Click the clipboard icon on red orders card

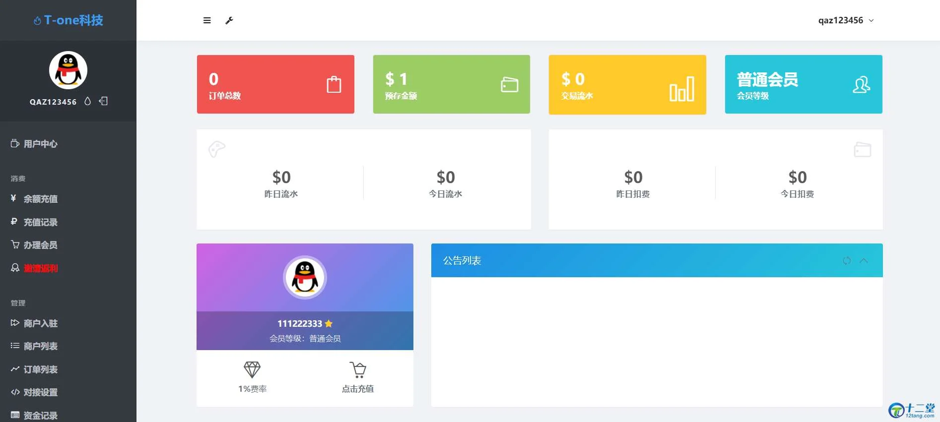click(334, 85)
